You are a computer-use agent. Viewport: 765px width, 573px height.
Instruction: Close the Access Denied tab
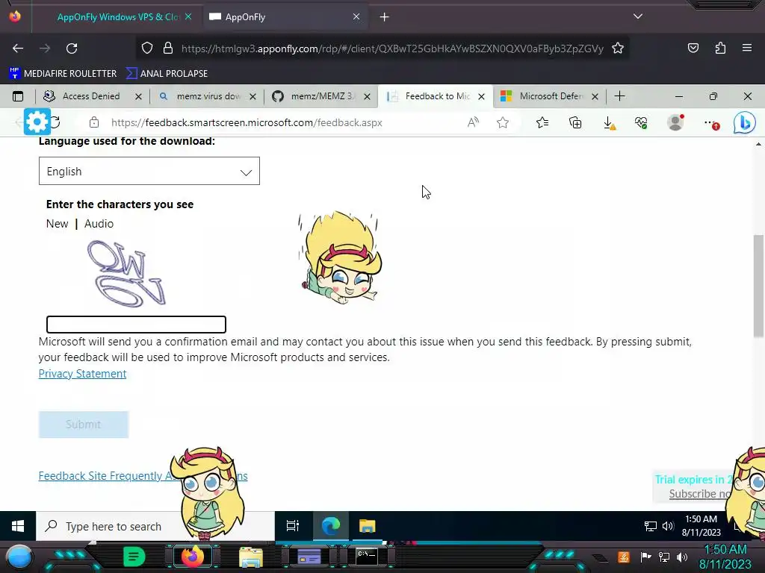138,96
